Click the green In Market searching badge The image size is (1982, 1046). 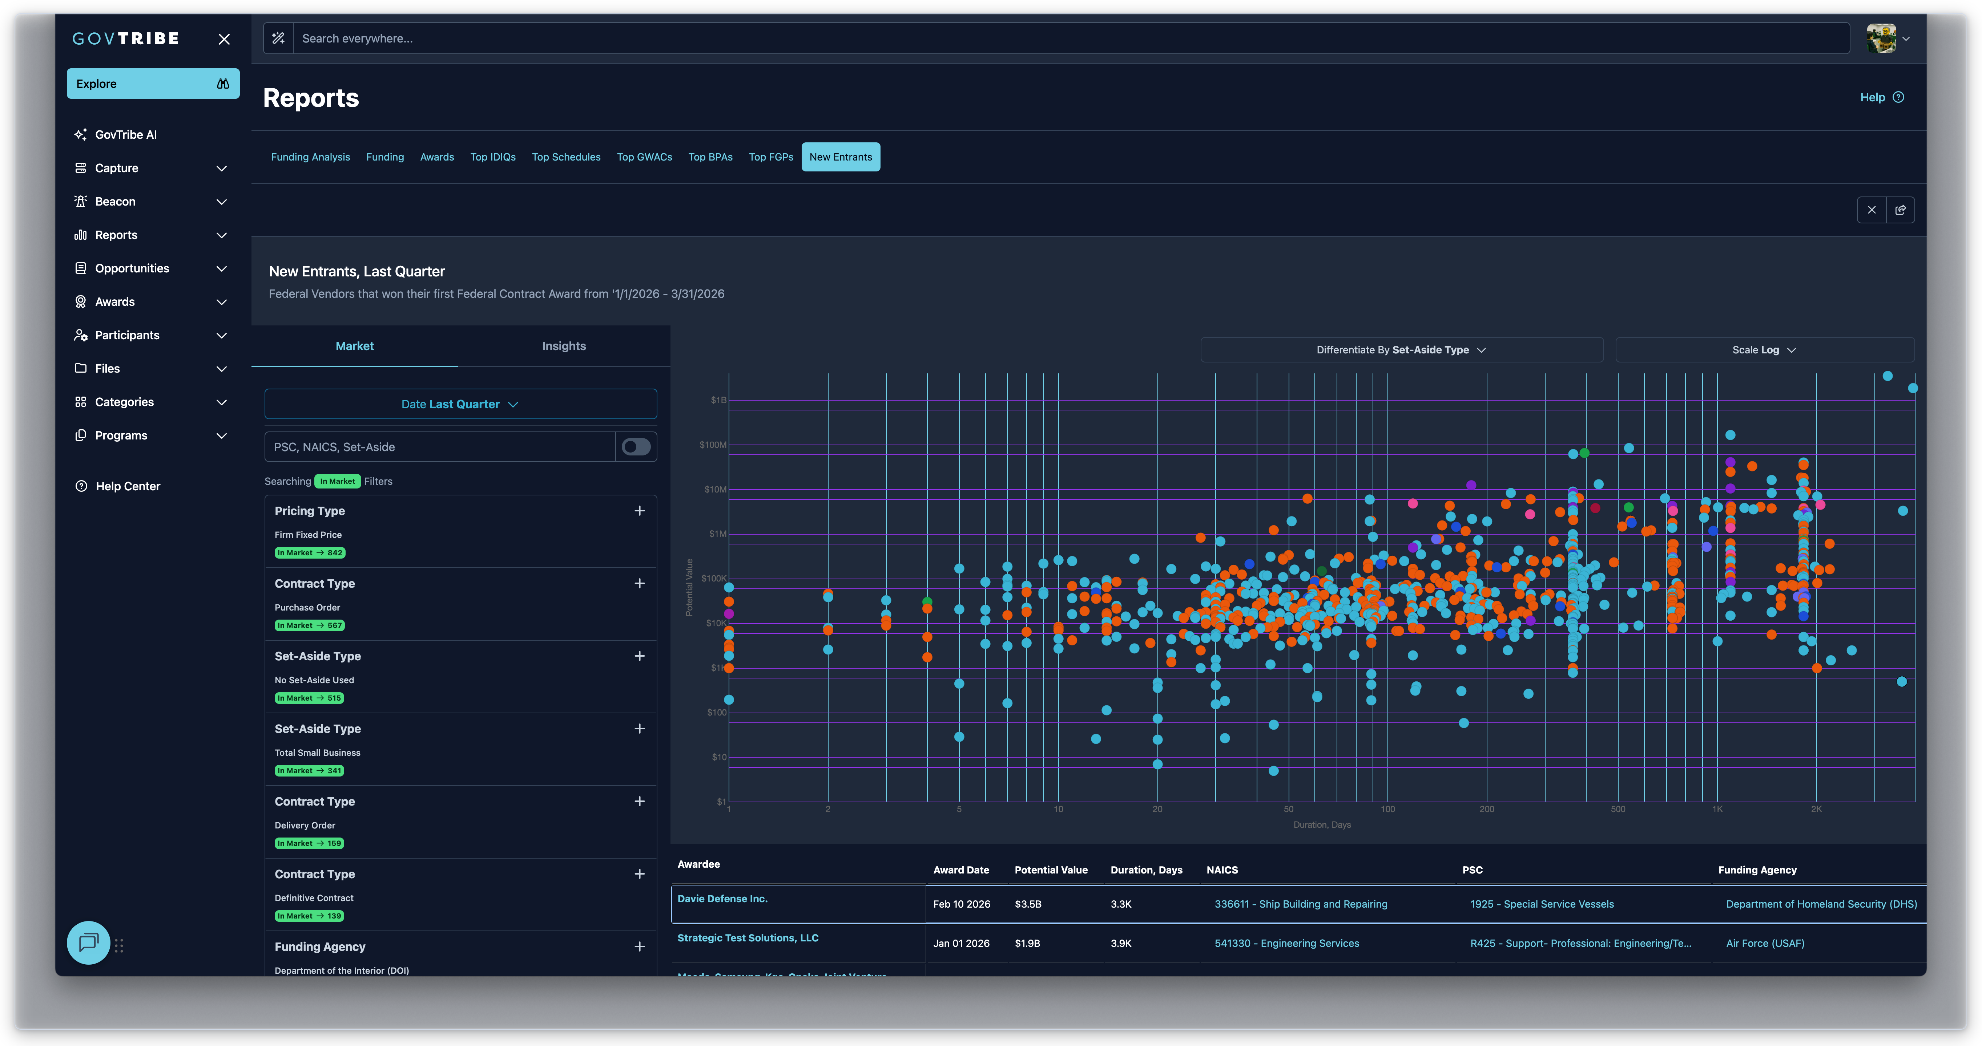(338, 482)
